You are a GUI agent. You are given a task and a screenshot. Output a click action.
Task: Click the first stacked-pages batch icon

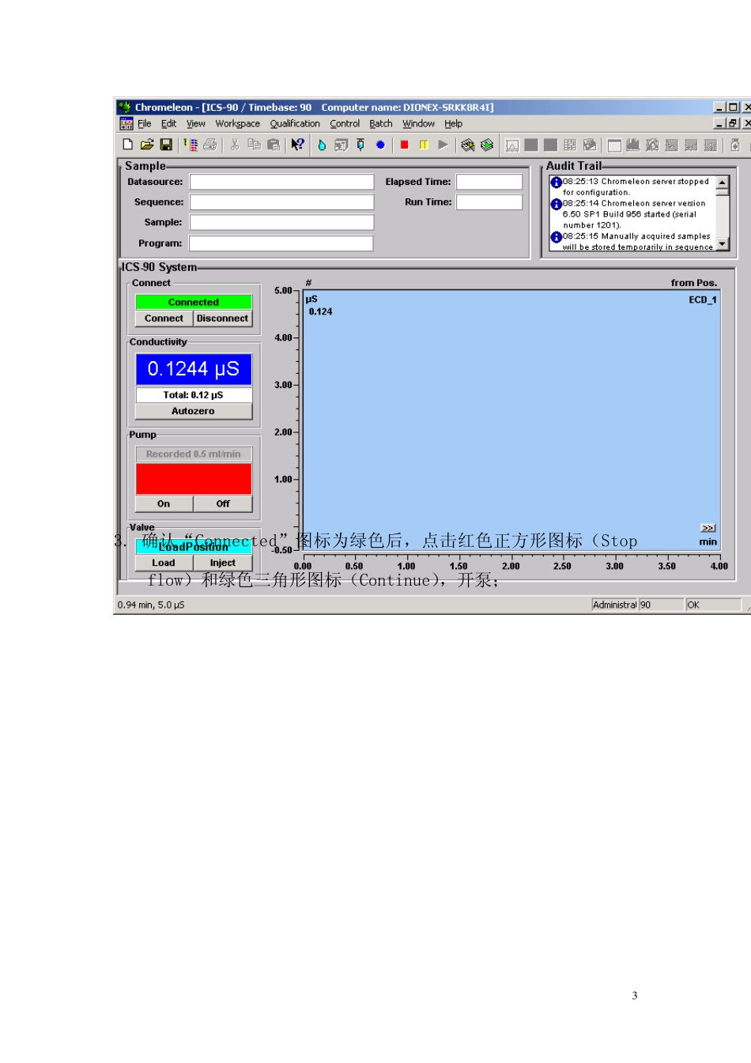click(467, 145)
